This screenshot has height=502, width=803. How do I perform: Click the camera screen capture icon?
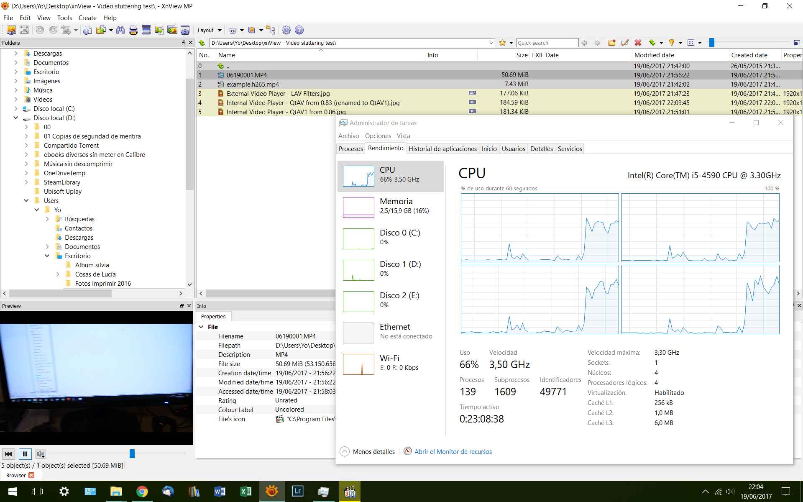coord(185,30)
